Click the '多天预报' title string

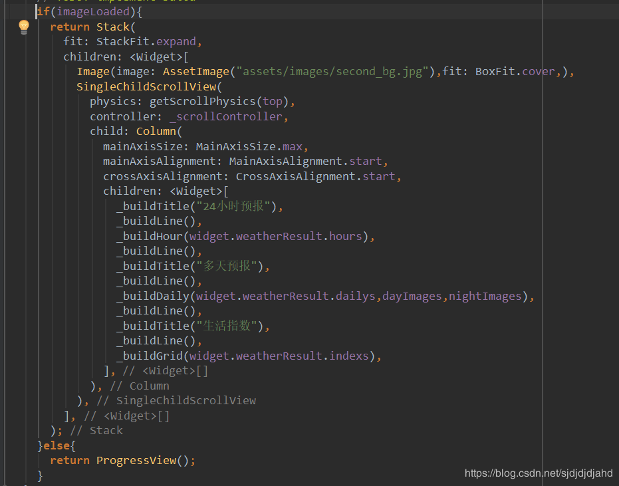tap(227, 266)
